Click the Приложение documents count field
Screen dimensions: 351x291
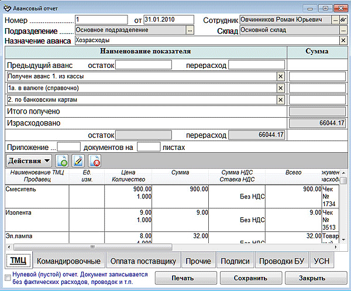coord(68,147)
